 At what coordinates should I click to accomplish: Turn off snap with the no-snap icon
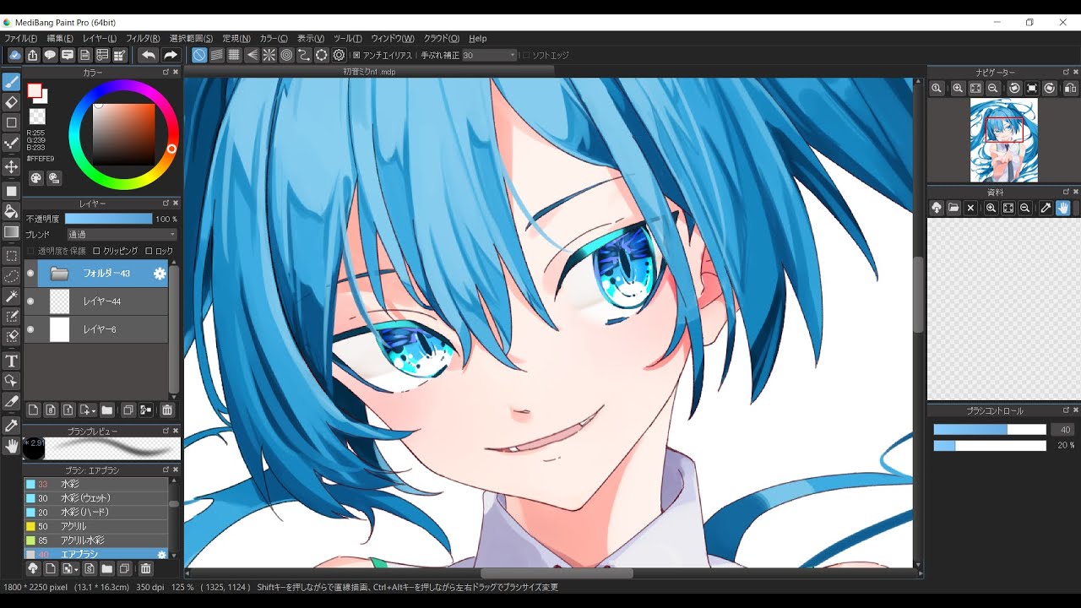tap(198, 55)
